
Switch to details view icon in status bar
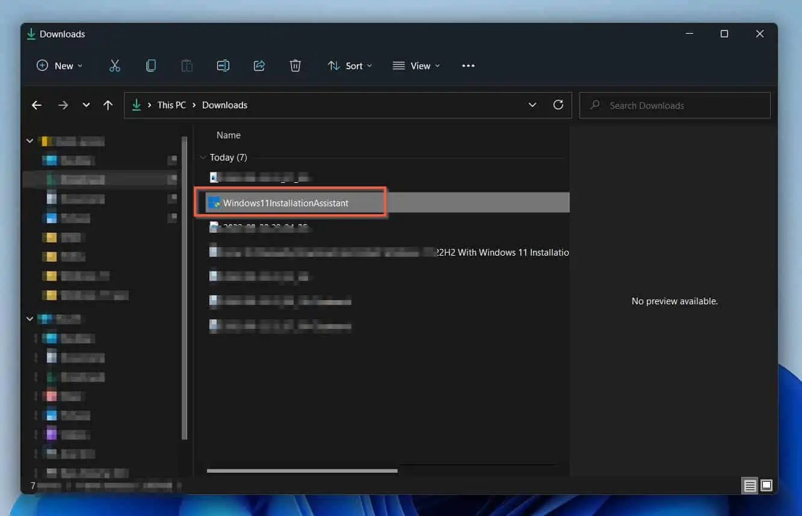[x=750, y=485]
